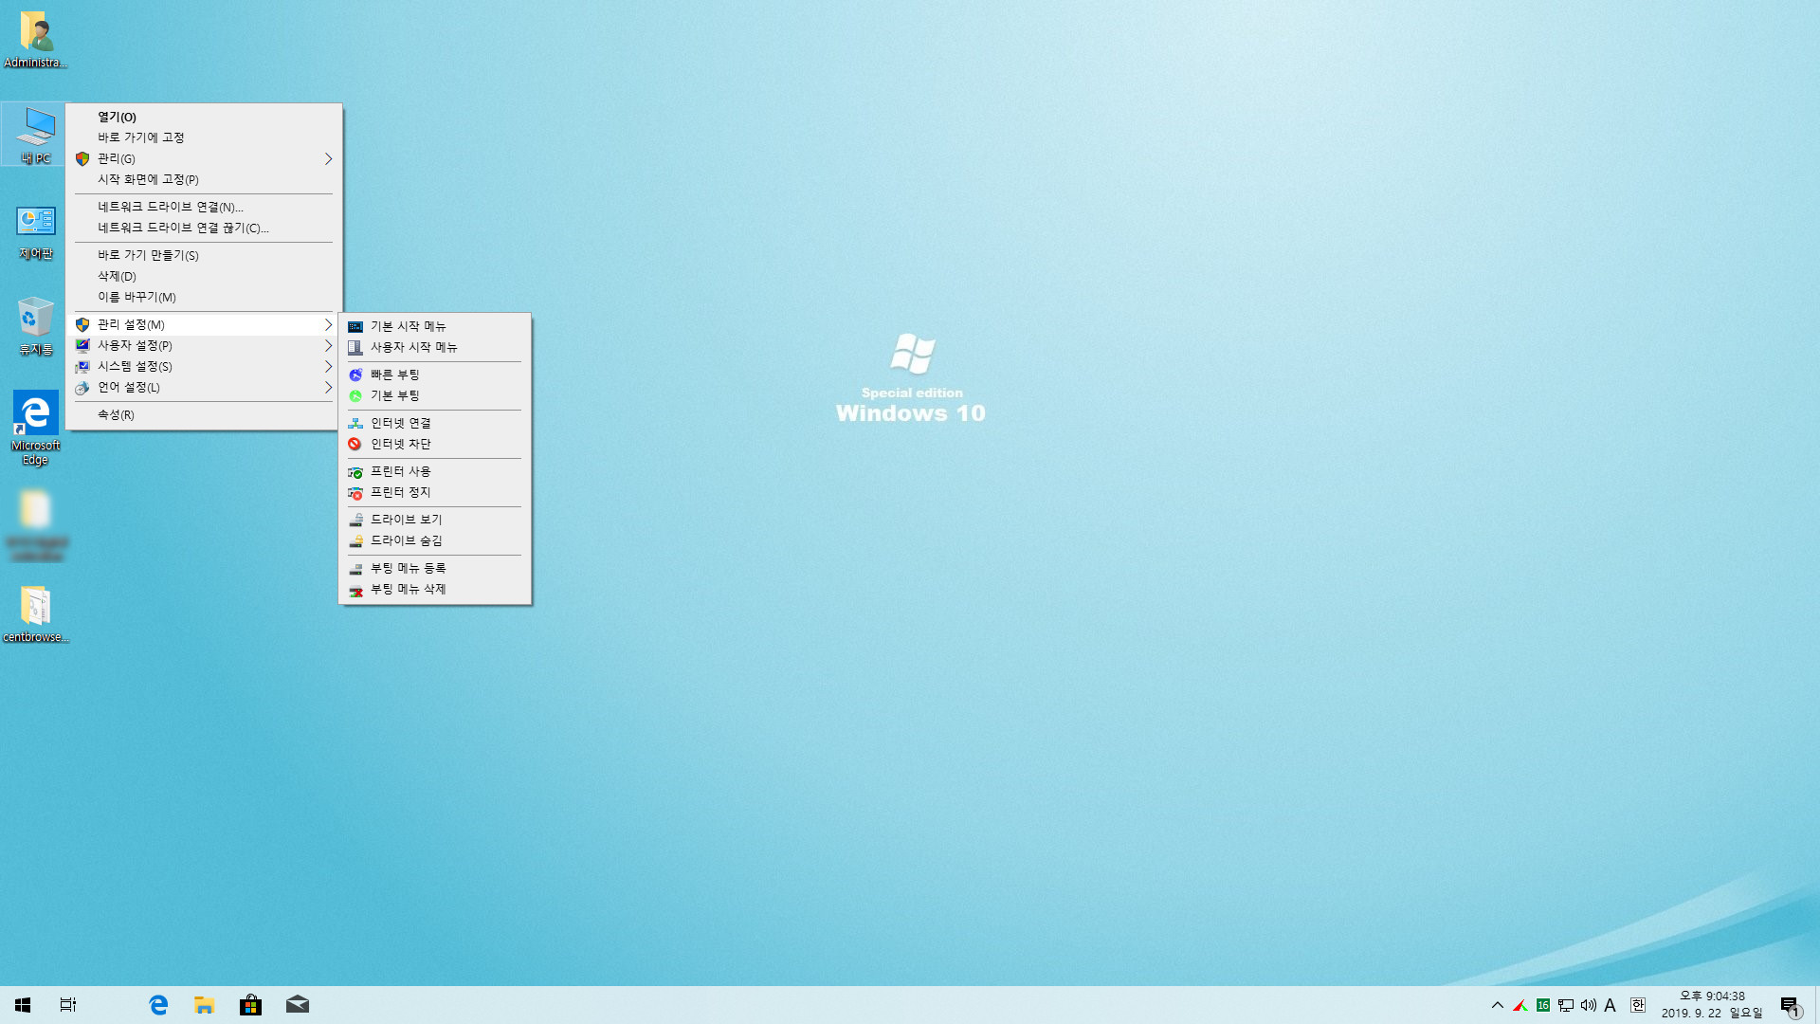The image size is (1820, 1024).
Task: Choose 이름 바꾸기(M) entry
Action: pos(204,297)
